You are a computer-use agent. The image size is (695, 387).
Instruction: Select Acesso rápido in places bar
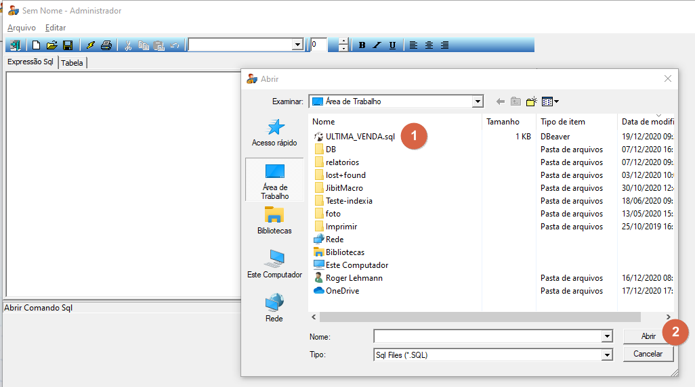click(274, 133)
